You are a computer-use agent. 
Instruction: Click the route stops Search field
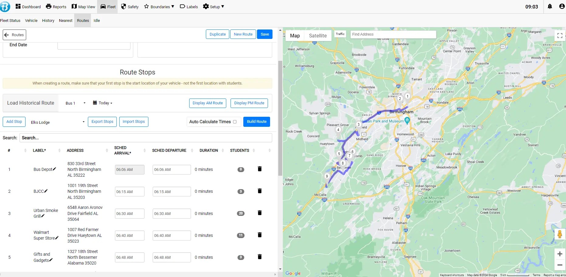(146, 138)
